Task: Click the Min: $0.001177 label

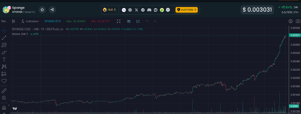Action: 101,21
